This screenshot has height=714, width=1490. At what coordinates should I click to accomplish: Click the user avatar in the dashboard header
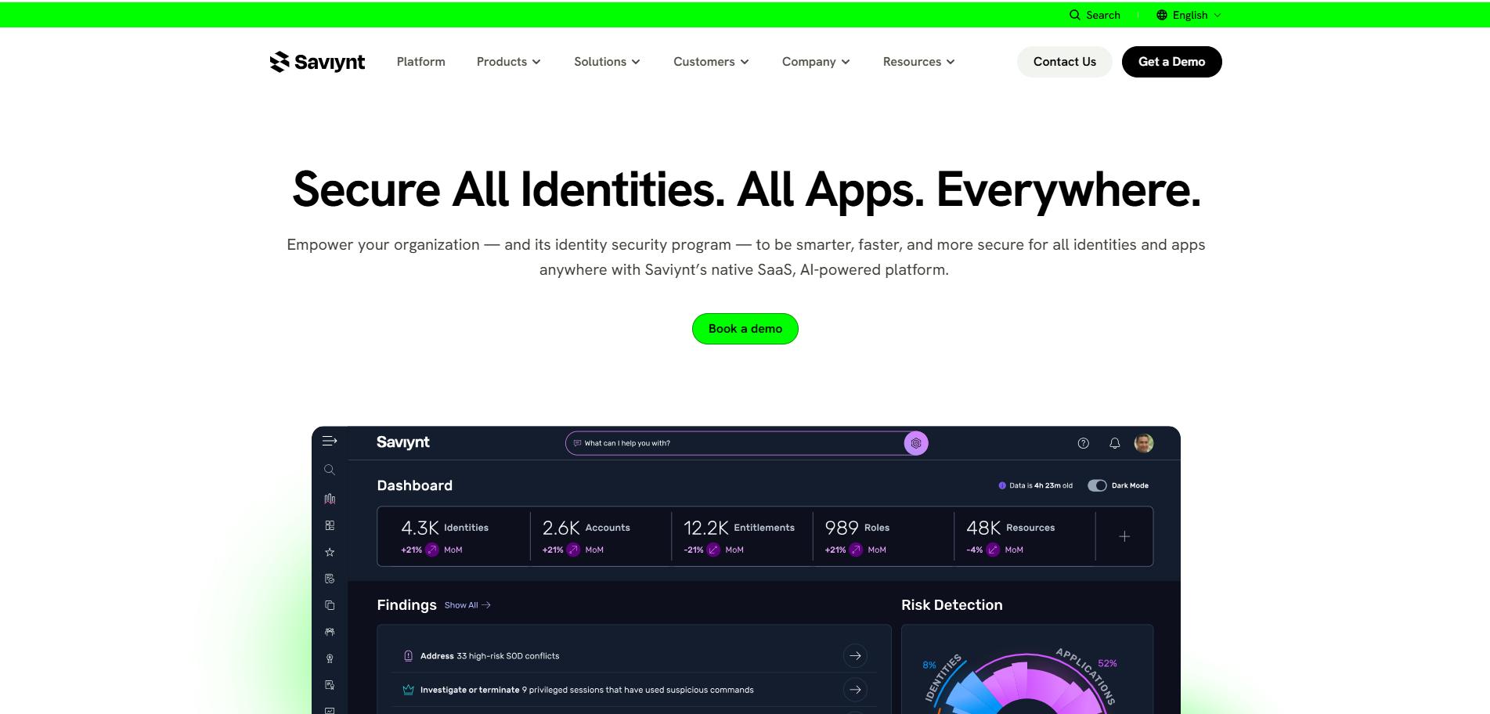pos(1142,443)
